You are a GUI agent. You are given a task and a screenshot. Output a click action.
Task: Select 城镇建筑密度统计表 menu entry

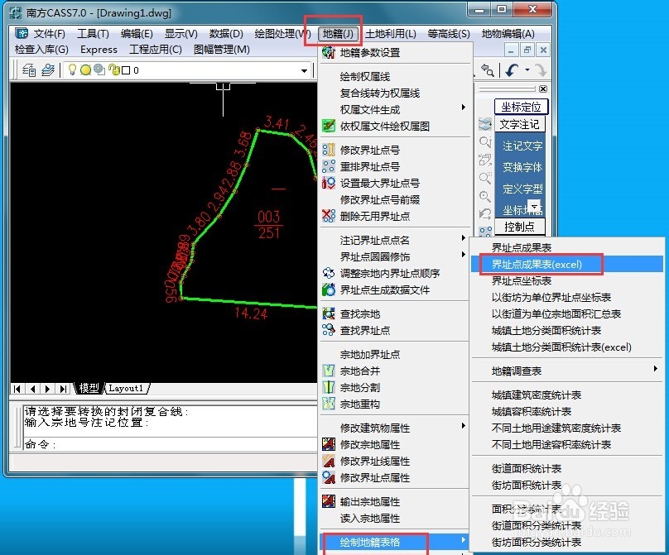[x=537, y=395]
